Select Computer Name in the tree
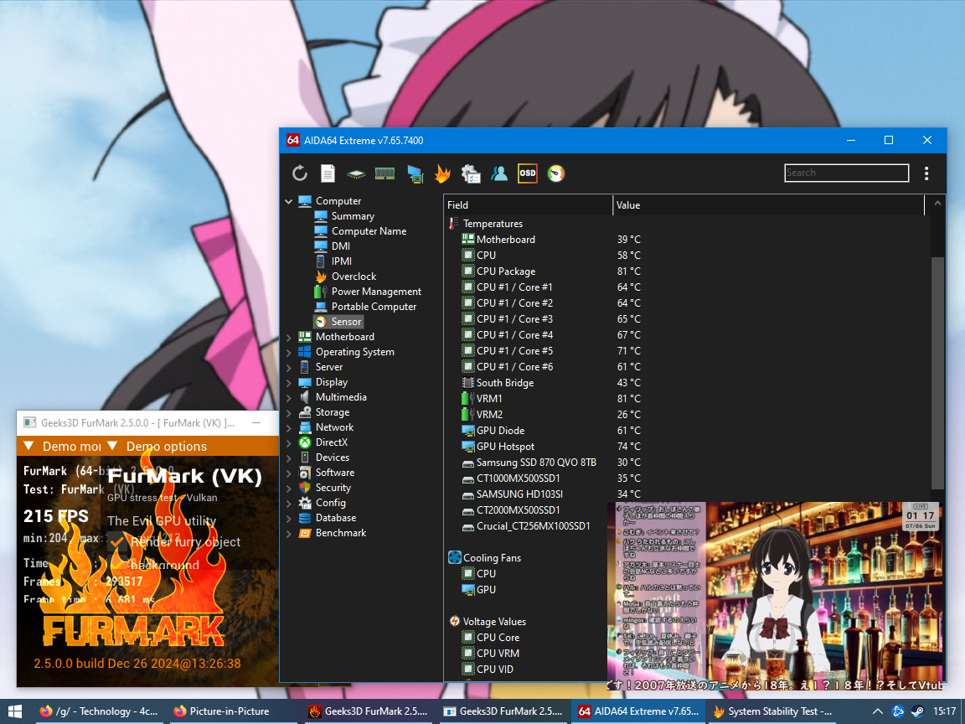This screenshot has height=724, width=965. 369,231
